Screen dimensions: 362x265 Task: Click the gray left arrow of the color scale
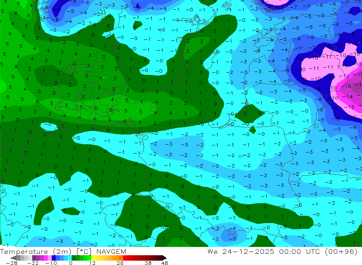click(13, 258)
